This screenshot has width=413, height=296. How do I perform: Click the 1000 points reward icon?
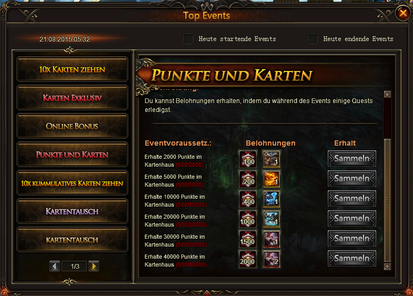(x=248, y=219)
